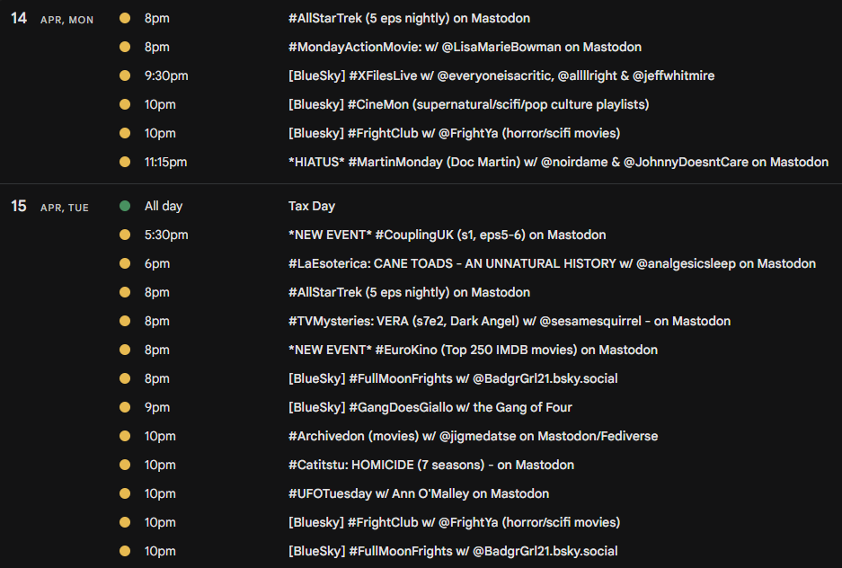Open the #MondayActionMovie event with @LisaMarieBowman
Screen dimensions: 842x568
(x=465, y=47)
